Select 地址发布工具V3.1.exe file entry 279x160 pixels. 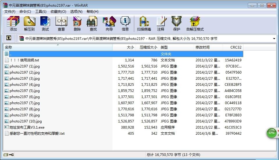pyautogui.click(x=27, y=127)
